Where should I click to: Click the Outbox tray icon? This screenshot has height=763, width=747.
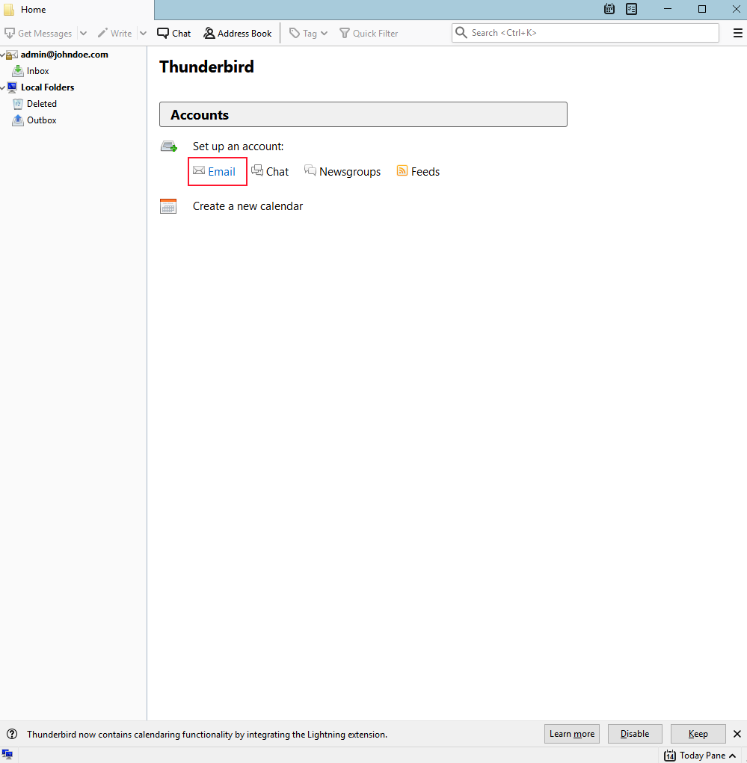(x=17, y=120)
